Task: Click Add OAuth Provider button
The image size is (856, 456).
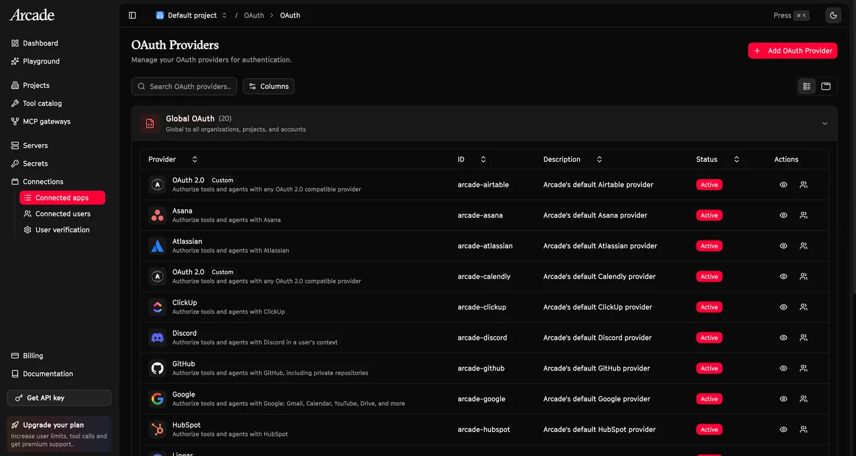Action: pos(792,51)
